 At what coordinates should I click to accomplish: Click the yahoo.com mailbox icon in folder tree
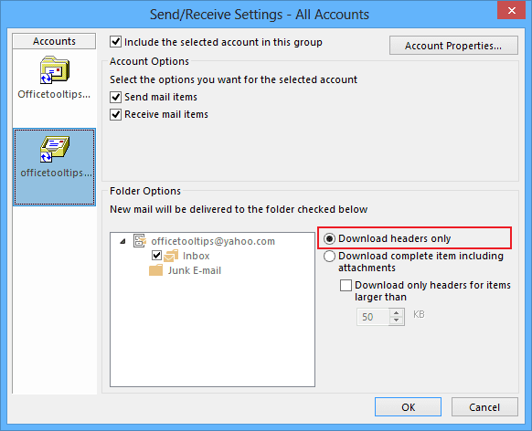pos(140,240)
